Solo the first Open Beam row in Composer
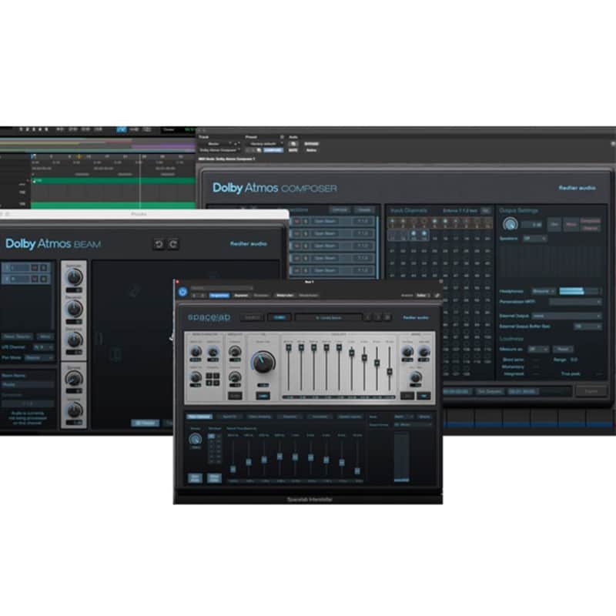Viewport: 616px width, 616px height. 306,222
